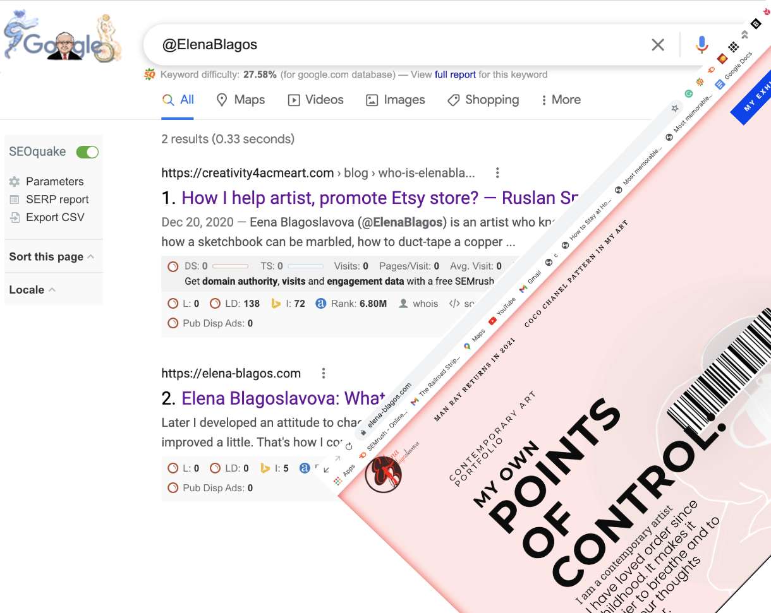Viewport: 771px width, 613px height.
Task: Click the SEMrush flame extension icon
Action: click(711, 70)
